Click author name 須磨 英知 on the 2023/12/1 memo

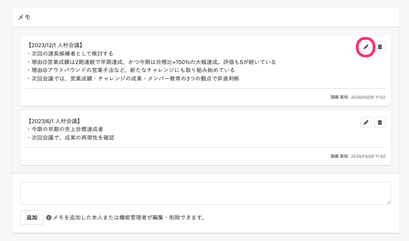point(339,97)
